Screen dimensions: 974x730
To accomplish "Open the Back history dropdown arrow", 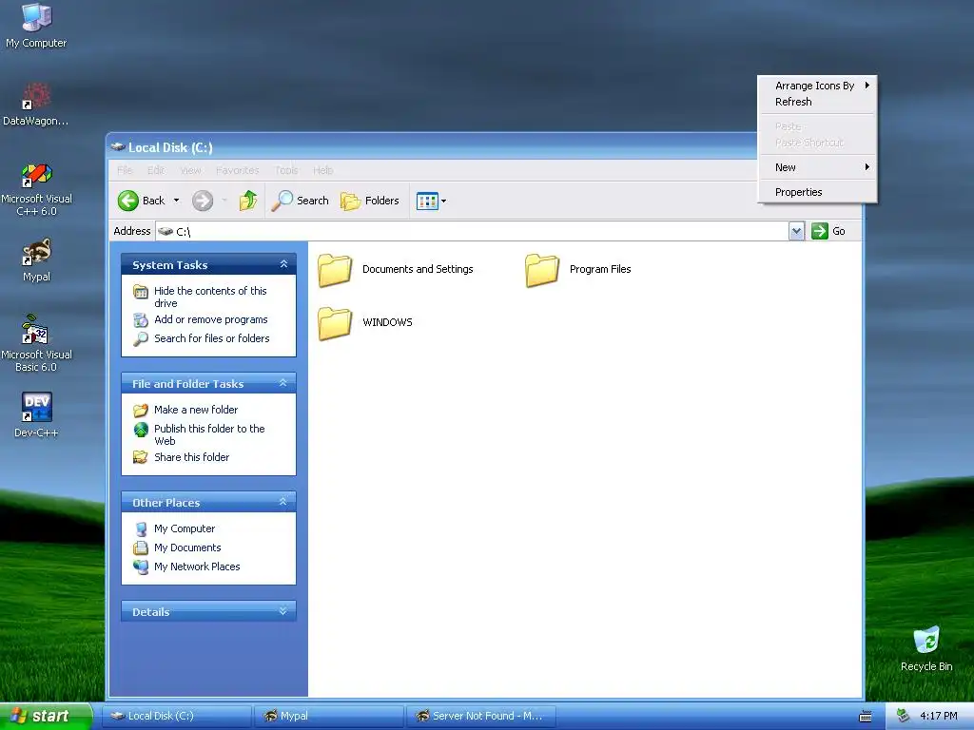I will tap(176, 201).
